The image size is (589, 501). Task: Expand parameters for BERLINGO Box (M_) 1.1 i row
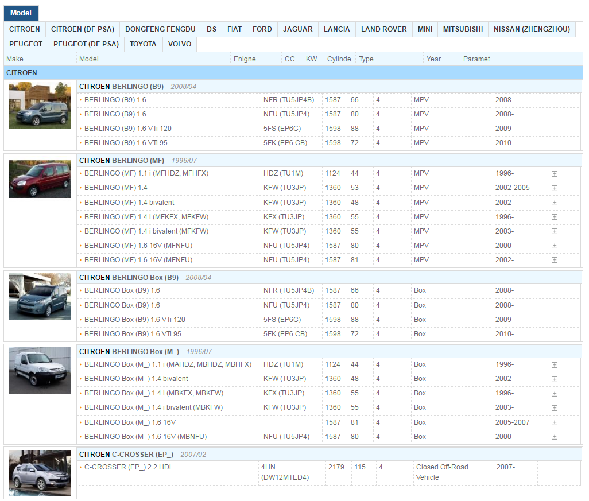[554, 365]
